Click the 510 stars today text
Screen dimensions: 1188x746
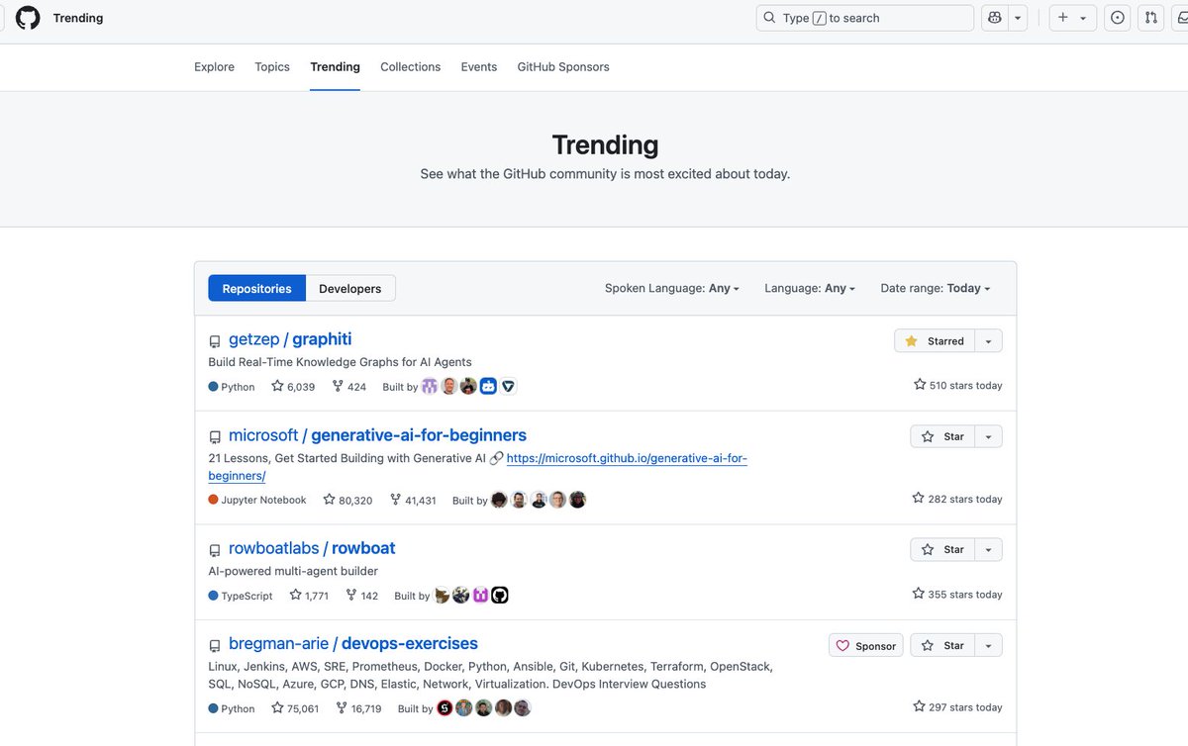click(957, 385)
